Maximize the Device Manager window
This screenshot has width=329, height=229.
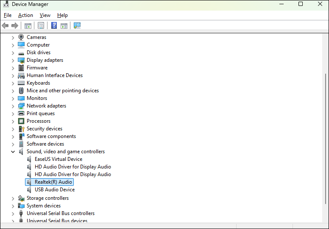301,4
